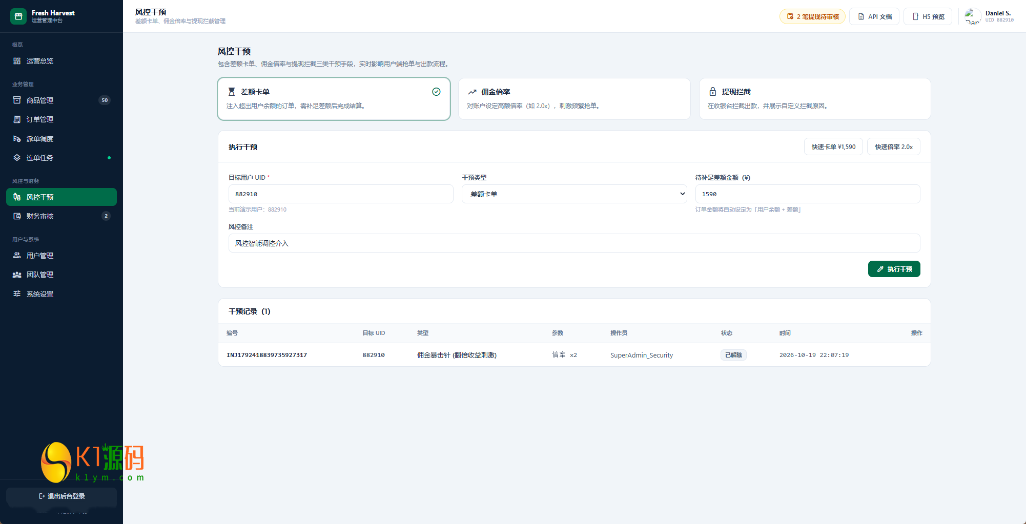The width and height of the screenshot is (1026, 524).
Task: Click the checkmark on 差额卡单 card
Action: (x=436, y=92)
